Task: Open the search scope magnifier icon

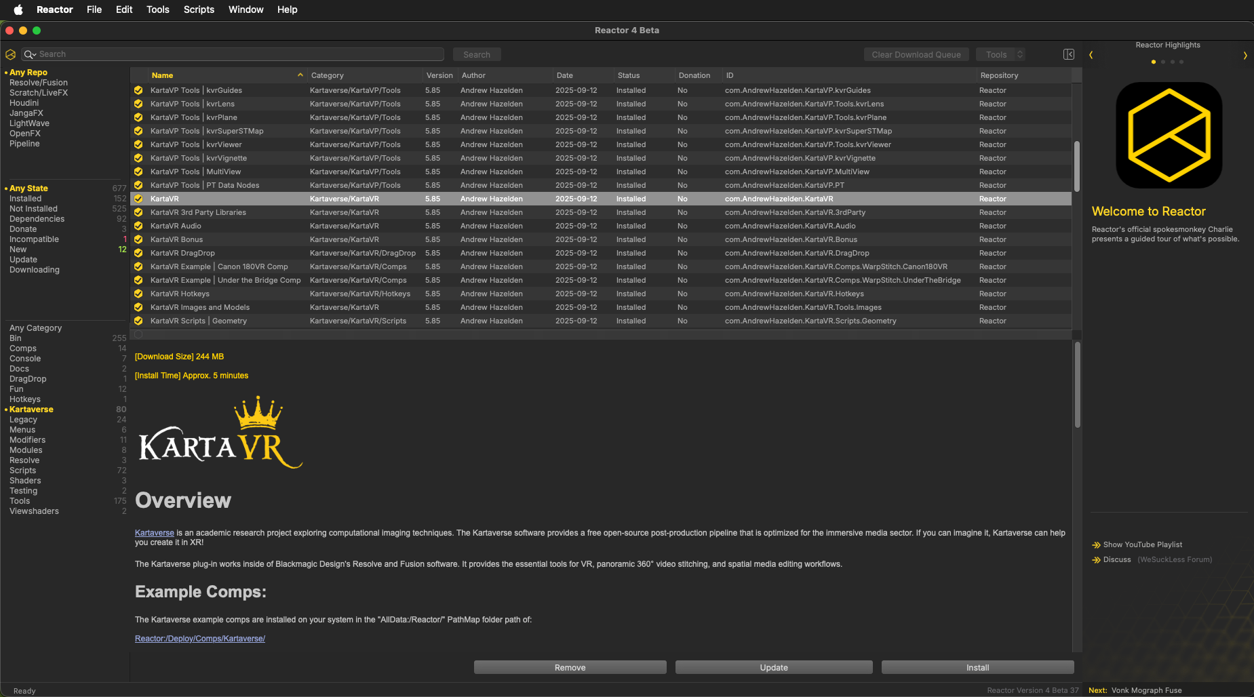Action: click(29, 54)
